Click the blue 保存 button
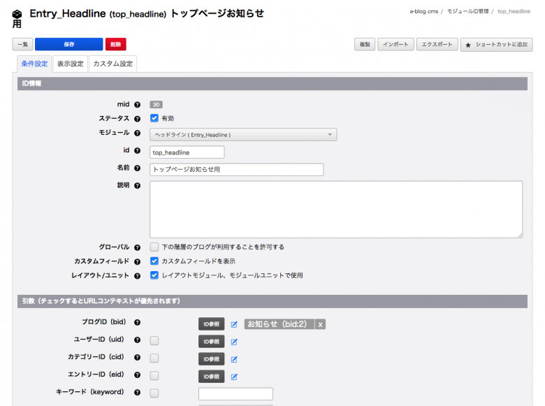Viewport: 545px width, 406px height. point(68,44)
